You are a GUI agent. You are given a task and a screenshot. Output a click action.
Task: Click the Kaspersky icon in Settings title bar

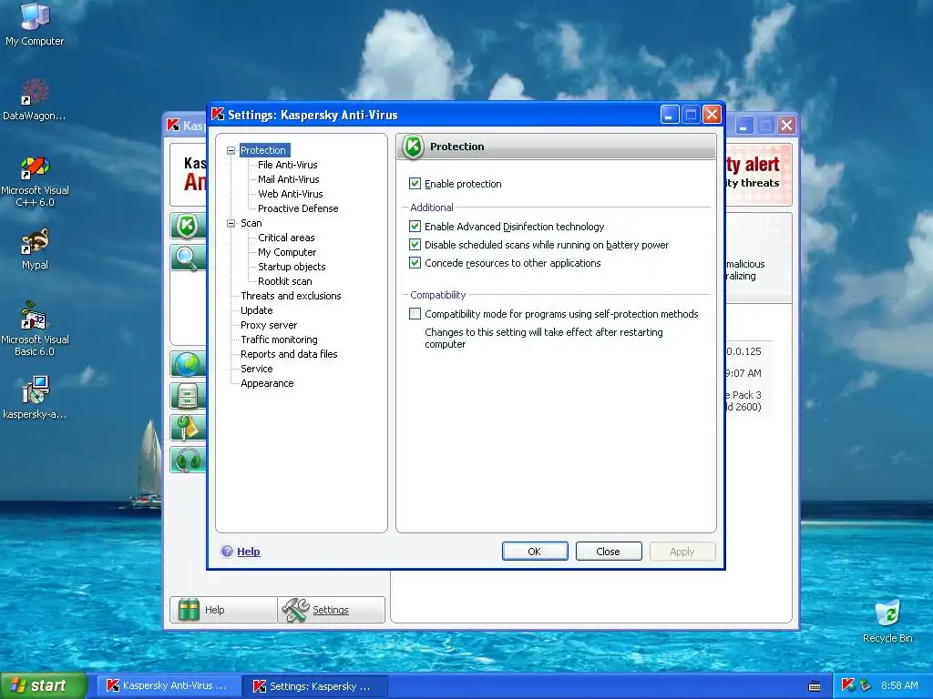point(218,114)
